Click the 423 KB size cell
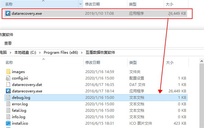 coord(180,123)
